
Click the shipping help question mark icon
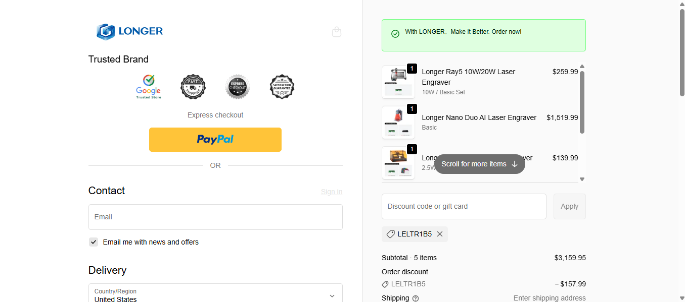pos(416,298)
